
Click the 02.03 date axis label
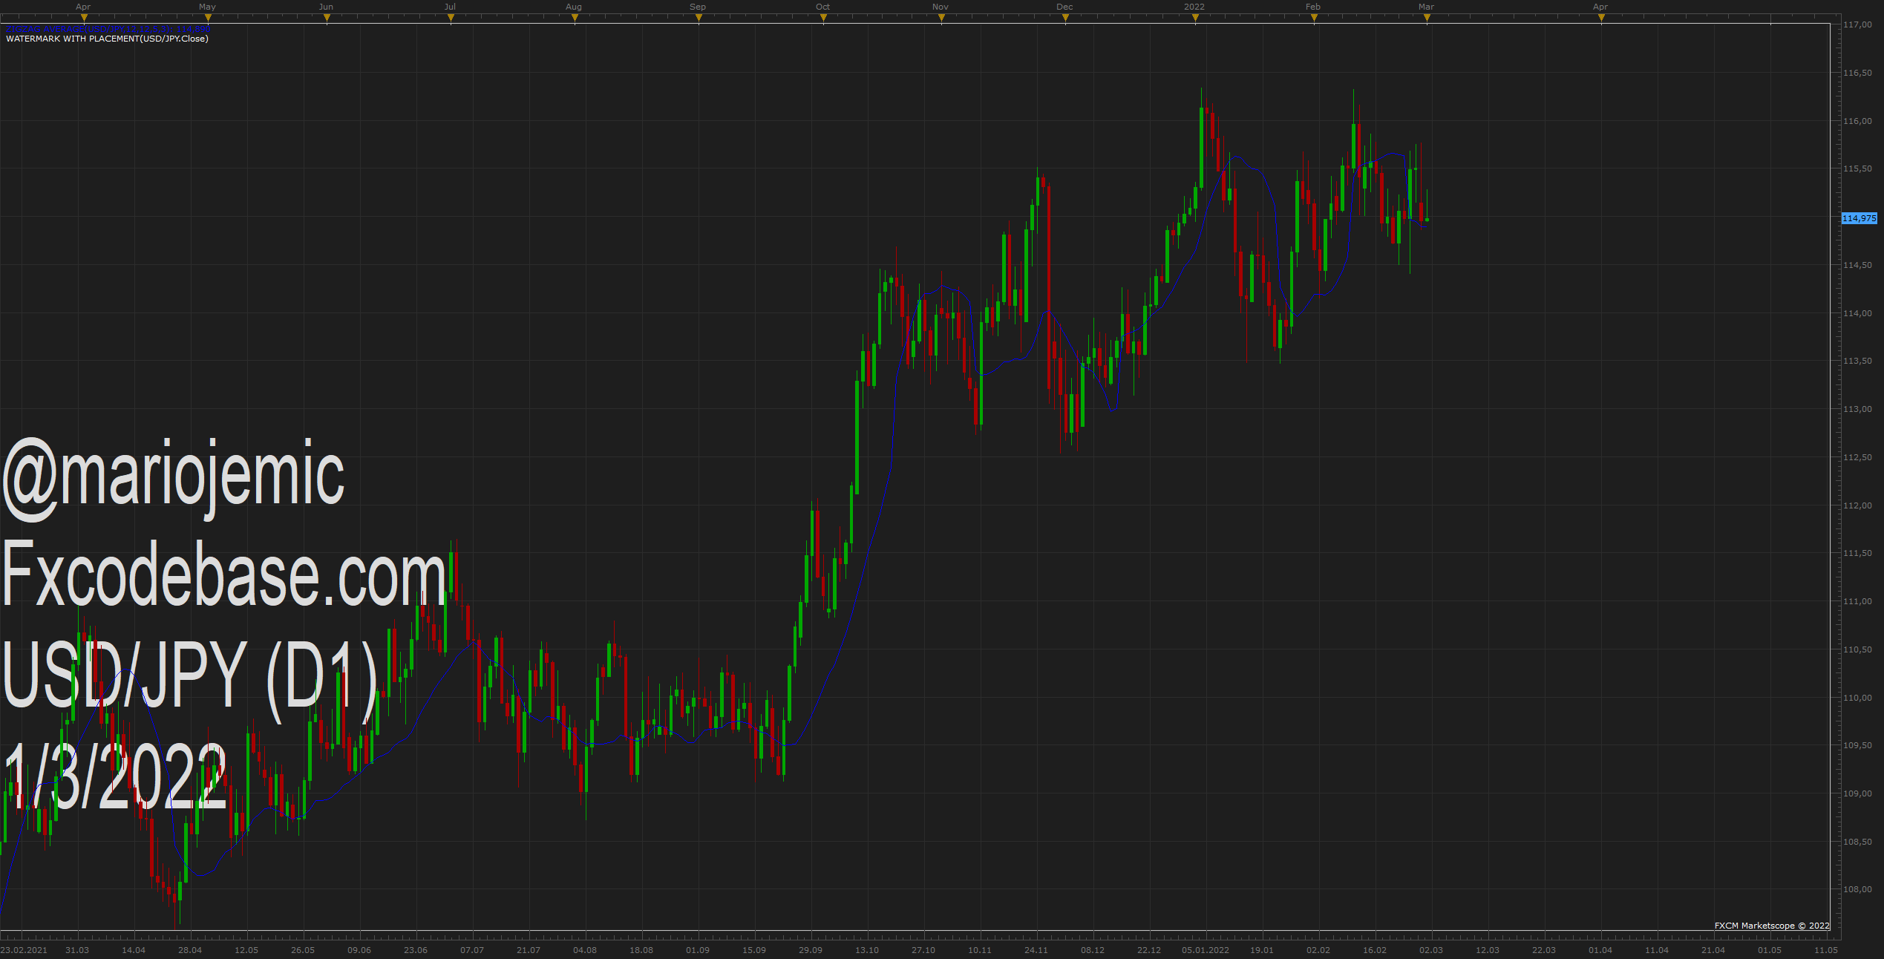pos(1431,950)
